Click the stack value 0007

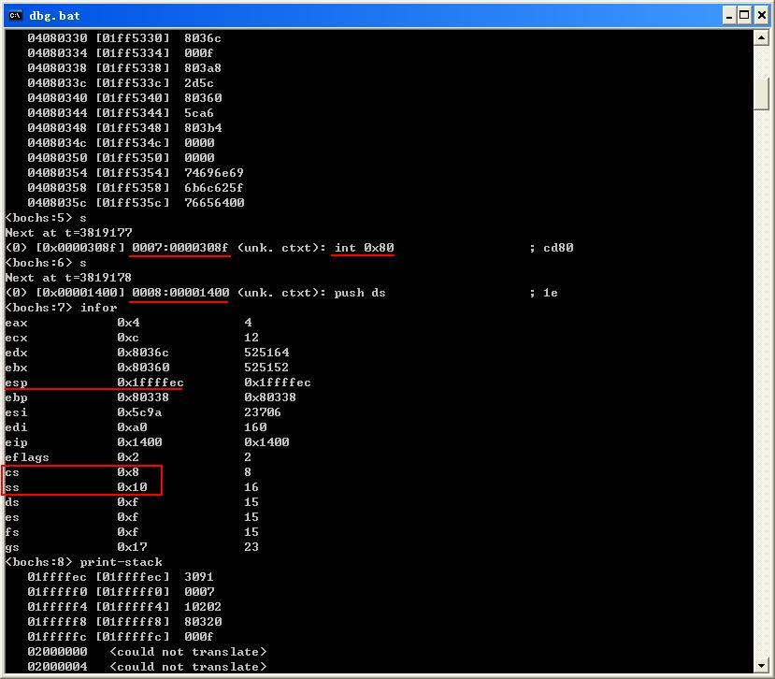[199, 592]
